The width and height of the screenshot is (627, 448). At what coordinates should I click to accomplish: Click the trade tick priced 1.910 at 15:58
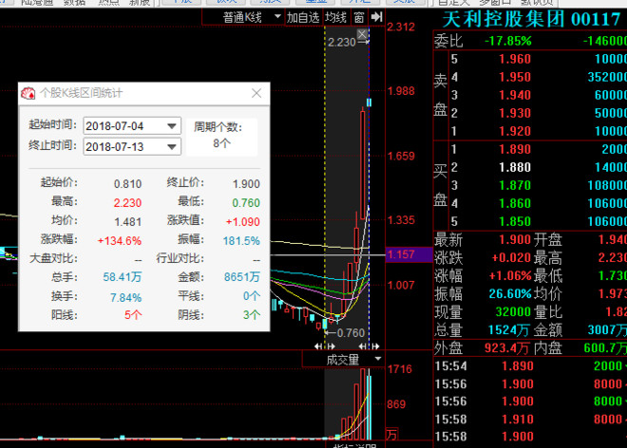(518, 420)
